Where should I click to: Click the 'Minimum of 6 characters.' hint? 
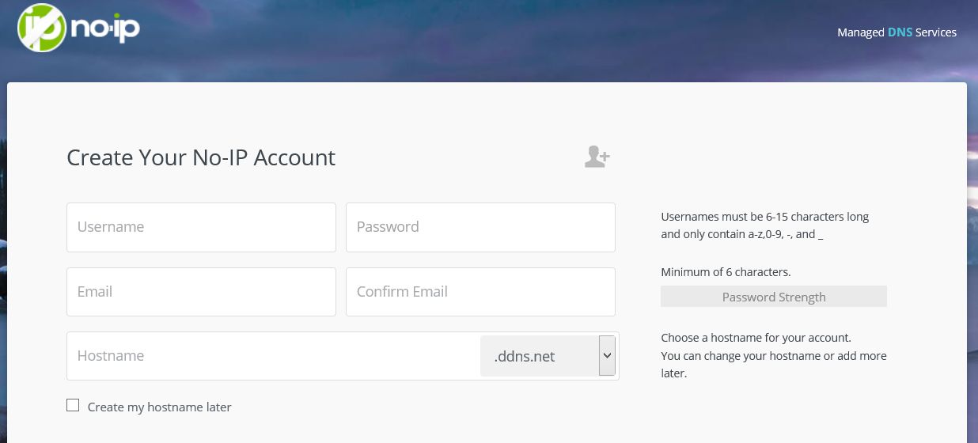(x=726, y=272)
